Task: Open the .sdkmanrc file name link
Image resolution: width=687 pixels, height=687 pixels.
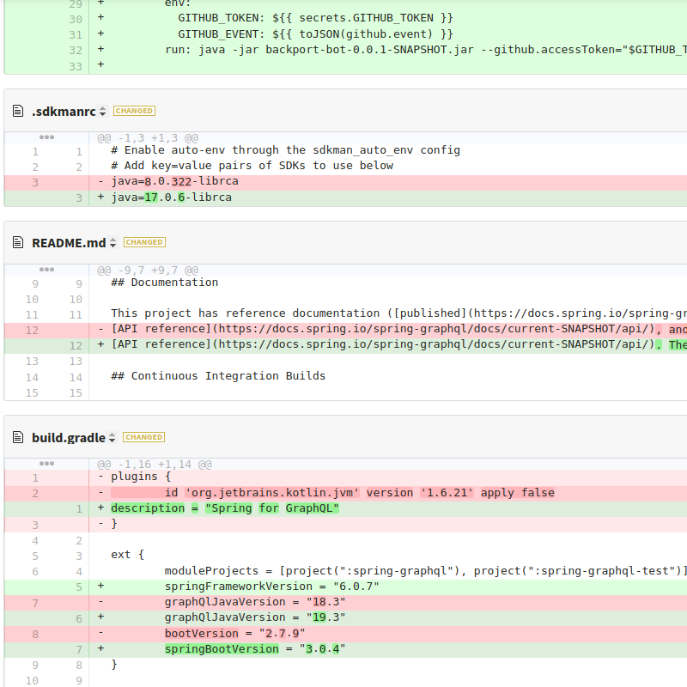Action: tap(64, 112)
